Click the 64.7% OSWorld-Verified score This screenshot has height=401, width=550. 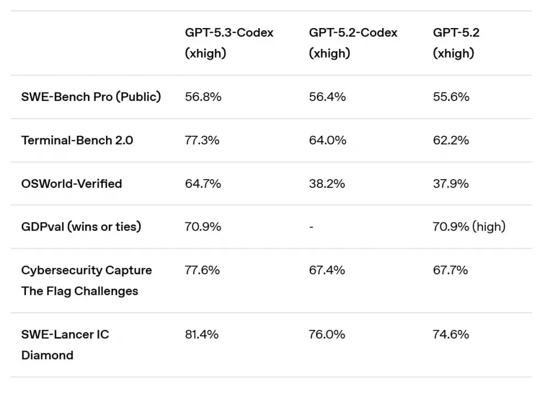(203, 183)
